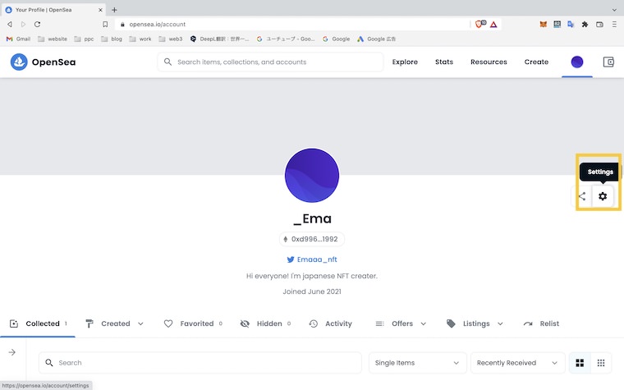
Task: Open the Single Items dropdown
Action: (418, 363)
